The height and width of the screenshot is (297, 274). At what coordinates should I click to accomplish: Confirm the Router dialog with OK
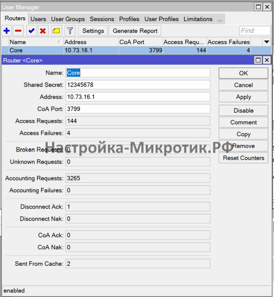click(243, 73)
